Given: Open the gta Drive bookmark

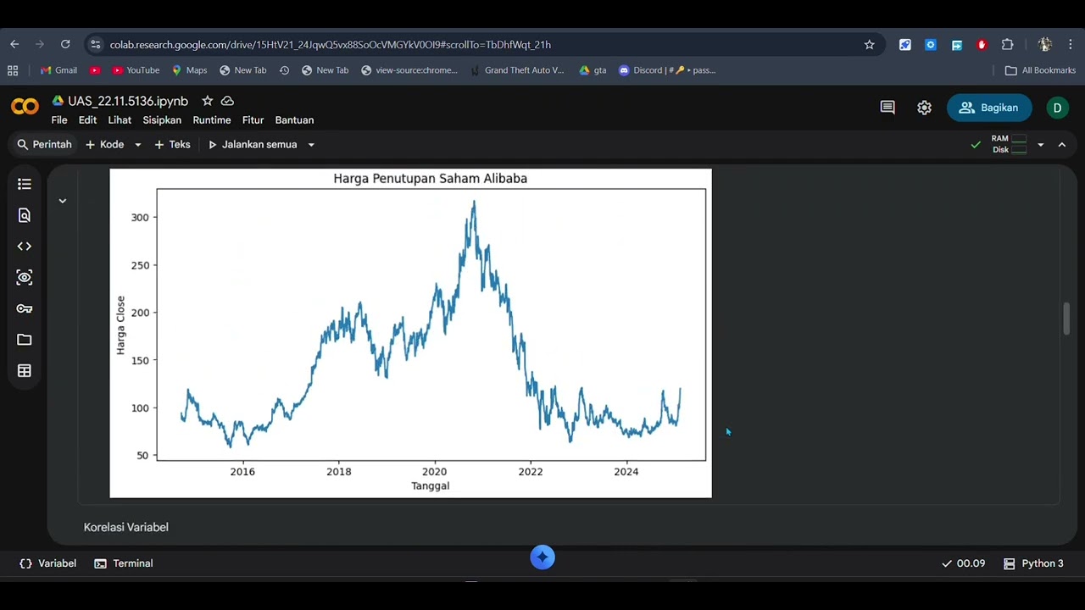Looking at the screenshot, I should (x=593, y=70).
